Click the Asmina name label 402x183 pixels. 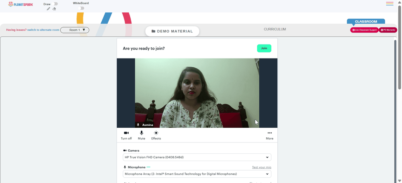click(148, 125)
